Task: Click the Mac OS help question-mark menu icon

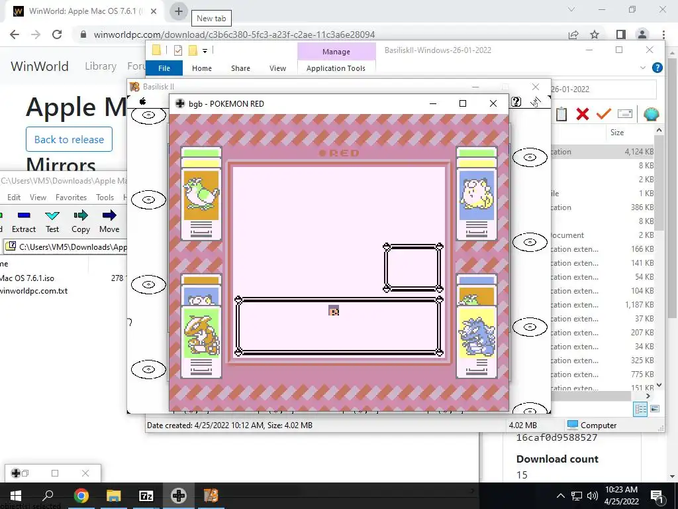Action: pyautogui.click(x=516, y=101)
